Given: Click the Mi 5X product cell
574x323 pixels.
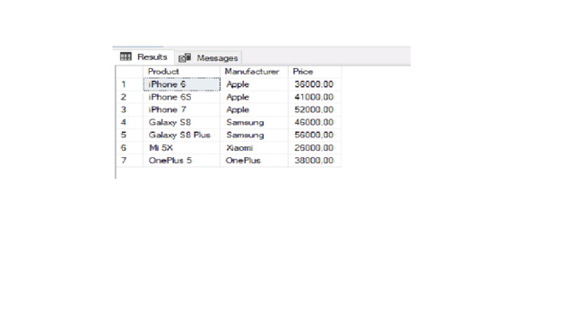Looking at the screenshot, I should click(181, 148).
